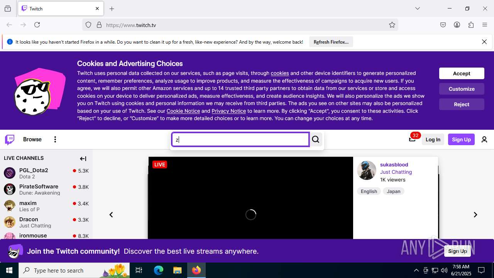Image resolution: width=494 pixels, height=278 pixels.
Task: Click the search magnifier button
Action: [316, 139]
